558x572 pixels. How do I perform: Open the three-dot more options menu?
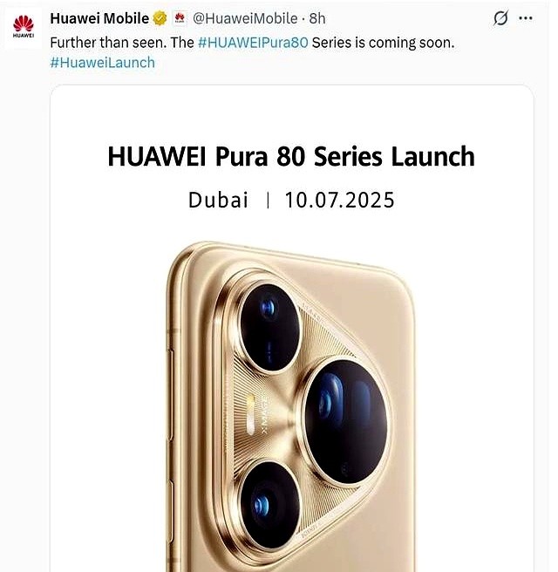[x=526, y=17]
